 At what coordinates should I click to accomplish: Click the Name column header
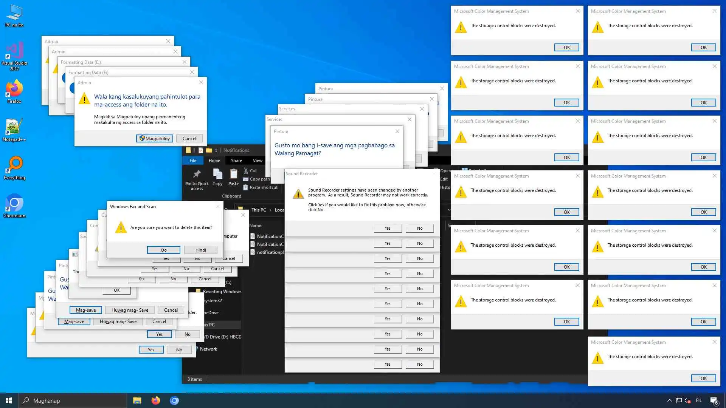(256, 226)
